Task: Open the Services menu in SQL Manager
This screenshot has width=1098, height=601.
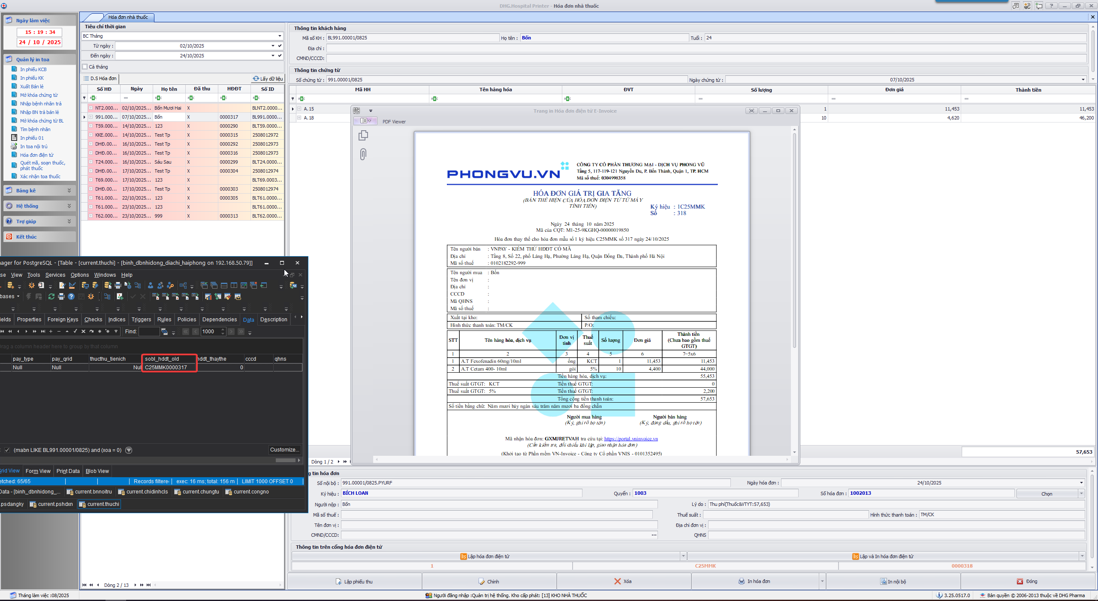Action: (x=55, y=275)
